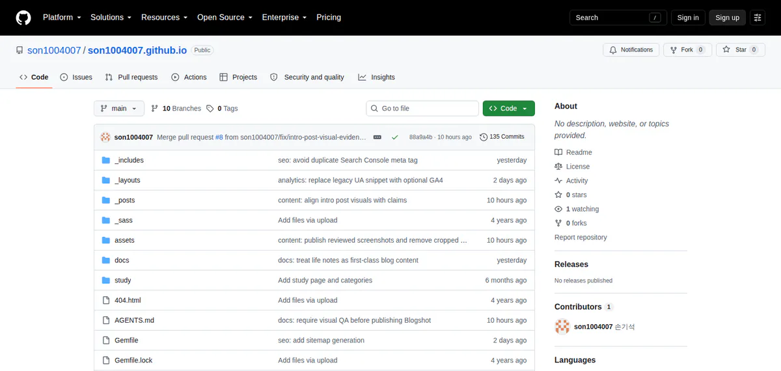The image size is (781, 371).
Task: Click the contributor avatar in sidebar
Action: click(x=562, y=327)
